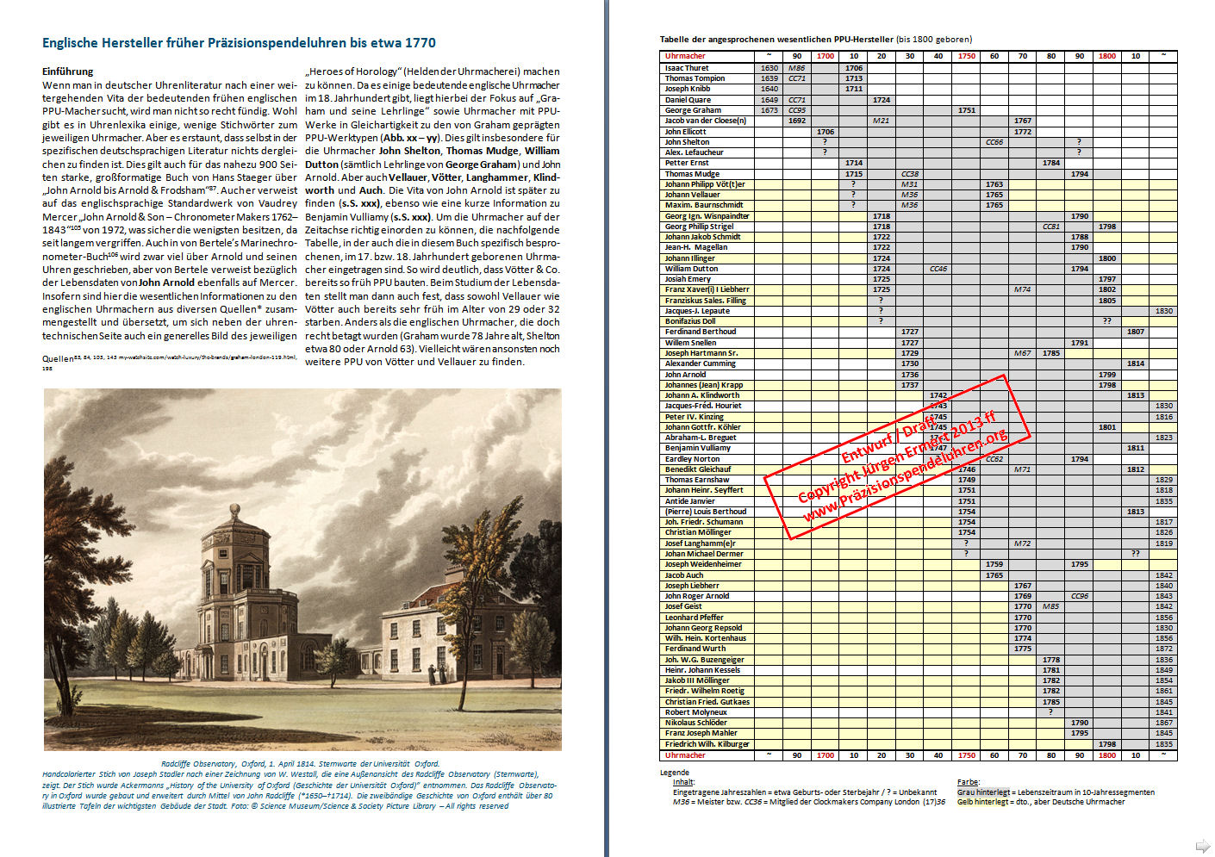1215x857 pixels.
Task: Click table title 'Tabelle der angesprochenen wesentlichen PPU-Hersteller'
Action: click(776, 39)
